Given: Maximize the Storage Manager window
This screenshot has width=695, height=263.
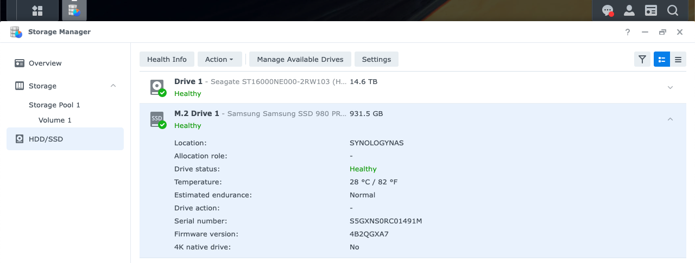Looking at the screenshot, I should pos(662,32).
